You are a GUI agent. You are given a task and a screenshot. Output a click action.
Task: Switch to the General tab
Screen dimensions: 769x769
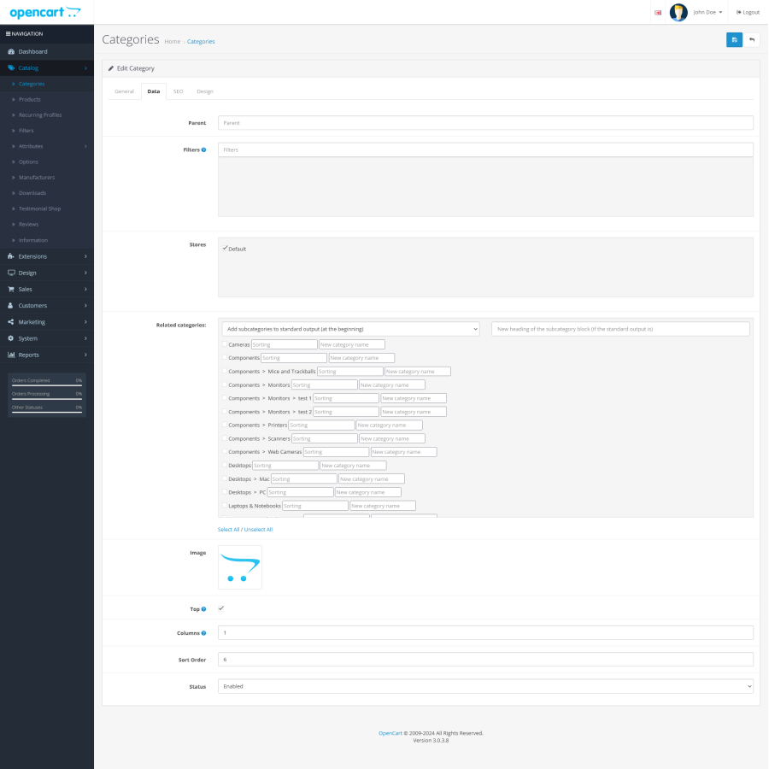pos(124,91)
